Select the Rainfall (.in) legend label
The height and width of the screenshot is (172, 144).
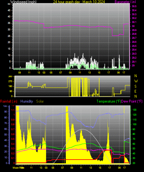point(9,101)
